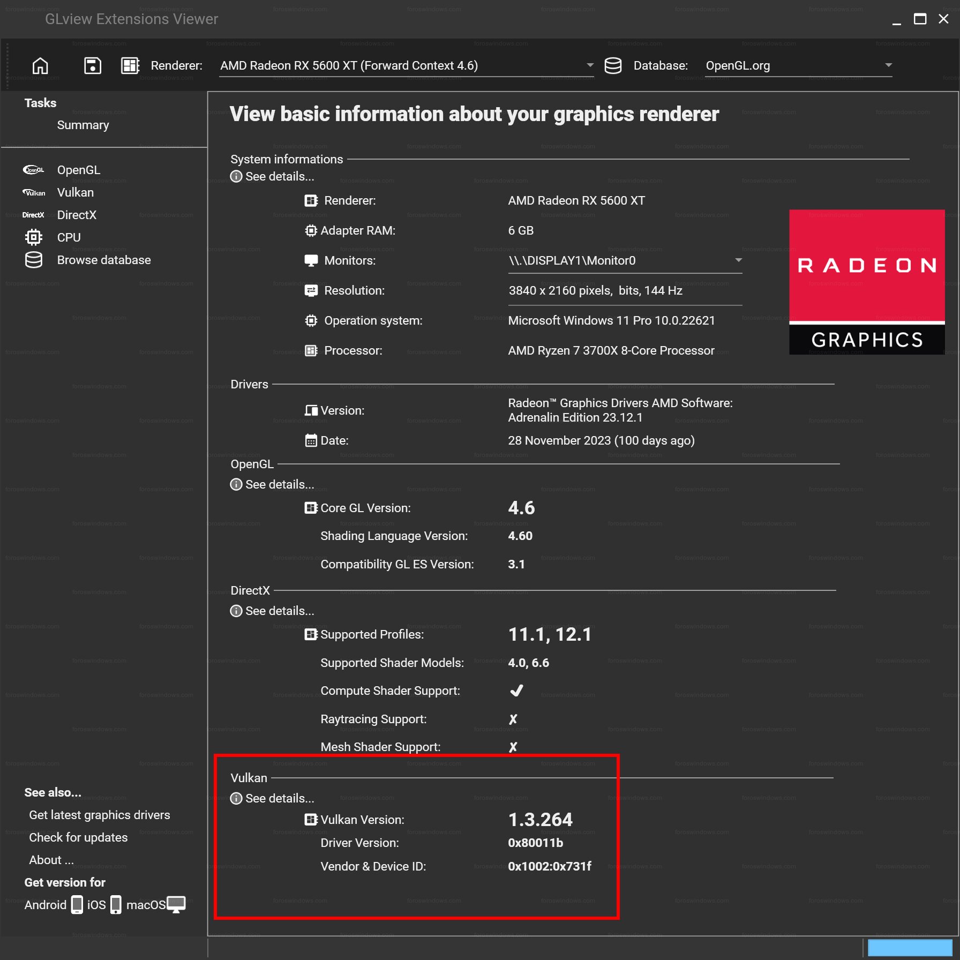Get the Android version link
960x960 pixels.
click(46, 905)
